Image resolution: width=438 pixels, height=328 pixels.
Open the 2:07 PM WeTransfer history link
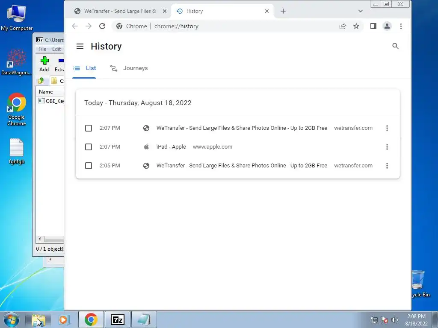coord(242,128)
